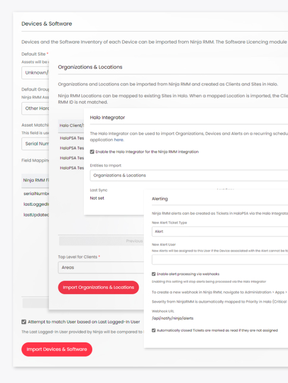288x383 pixels.
Task: Open Top Level for Clients dropdown
Action: pos(101,267)
